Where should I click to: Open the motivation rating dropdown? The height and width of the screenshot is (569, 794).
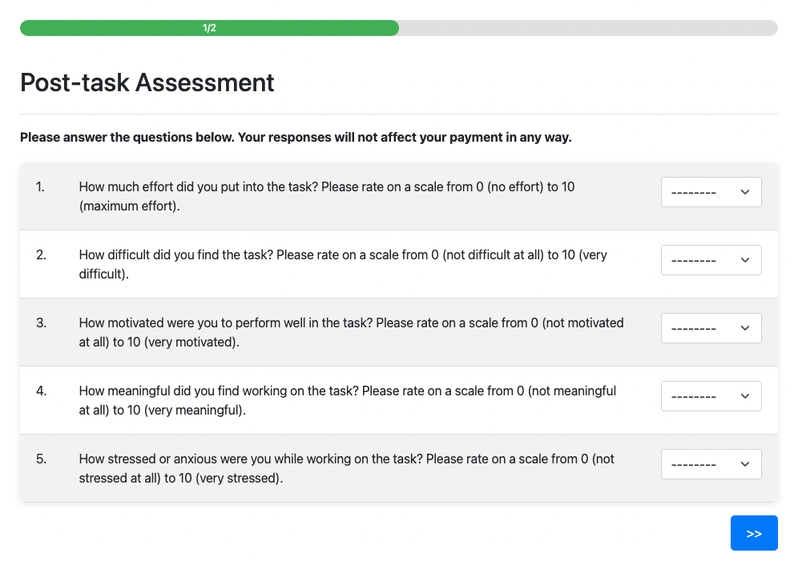[x=711, y=328]
